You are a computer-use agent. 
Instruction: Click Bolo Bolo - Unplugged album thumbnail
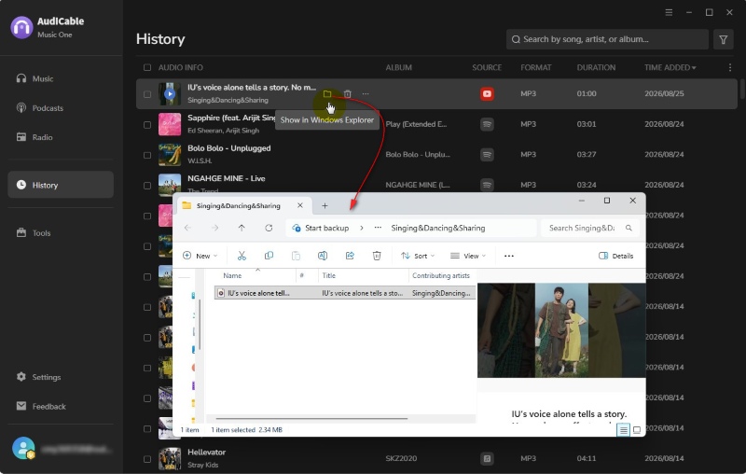pos(170,155)
